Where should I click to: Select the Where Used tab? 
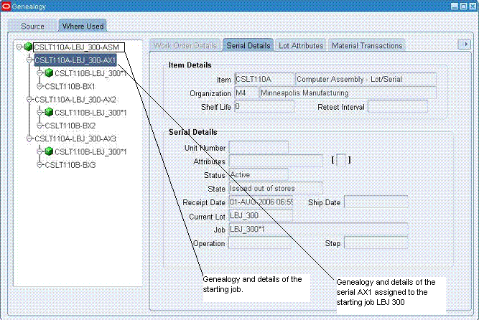point(83,26)
